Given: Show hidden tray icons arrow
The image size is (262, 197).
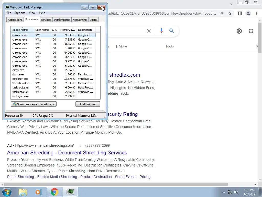Looking at the screenshot, I should 224,192.
